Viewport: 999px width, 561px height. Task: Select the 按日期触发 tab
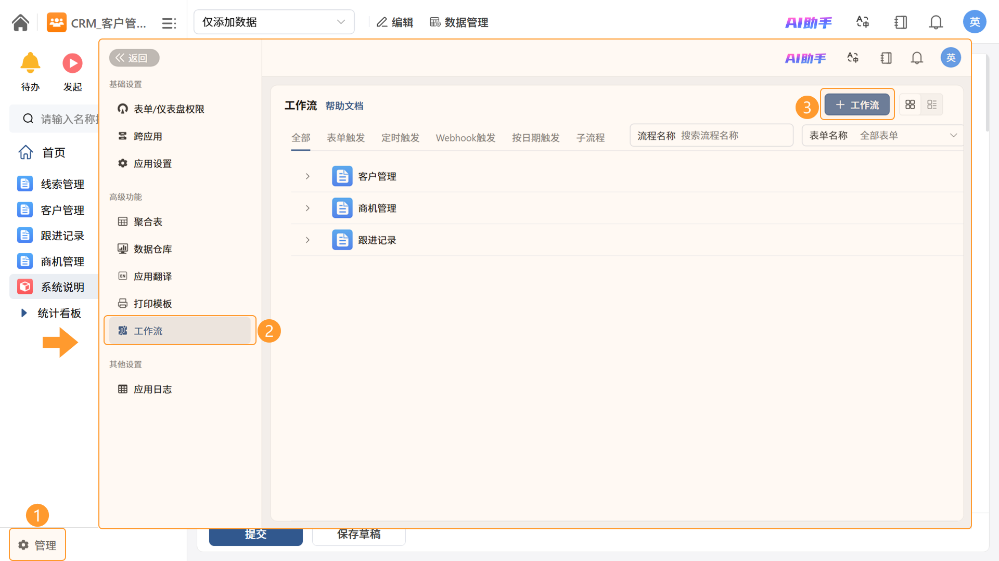pyautogui.click(x=535, y=137)
